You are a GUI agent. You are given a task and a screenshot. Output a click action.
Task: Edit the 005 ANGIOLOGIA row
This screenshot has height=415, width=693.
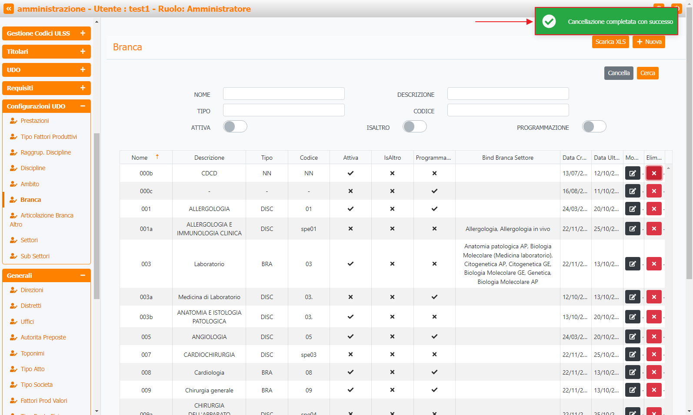pyautogui.click(x=632, y=337)
